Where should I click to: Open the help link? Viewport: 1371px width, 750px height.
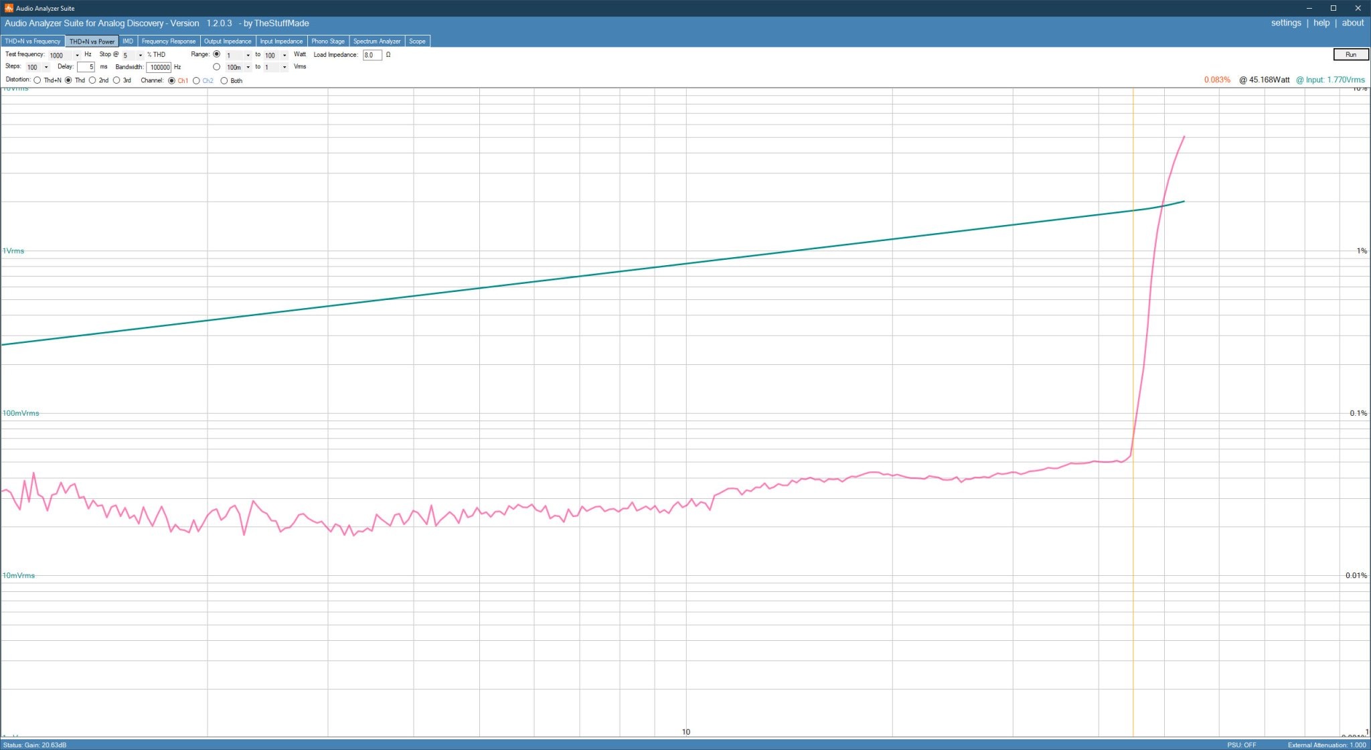(x=1321, y=23)
